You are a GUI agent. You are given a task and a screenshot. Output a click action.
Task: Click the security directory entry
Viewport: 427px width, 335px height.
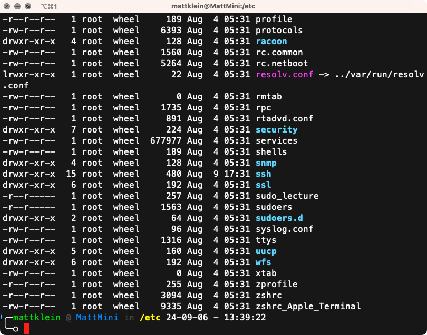click(276, 129)
